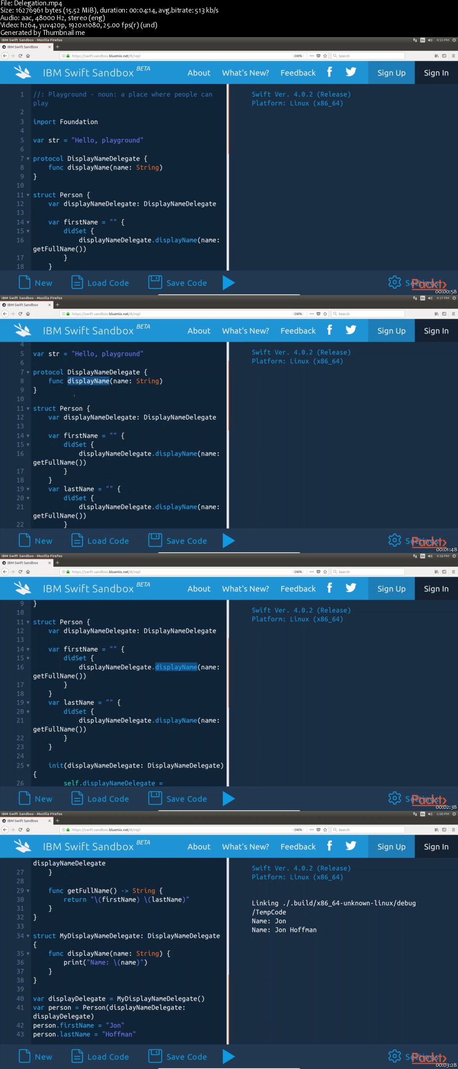The width and height of the screenshot is (458, 1069).
Task: Open the Facebook icon in the 00:02:38 frame
Action: click(x=330, y=588)
